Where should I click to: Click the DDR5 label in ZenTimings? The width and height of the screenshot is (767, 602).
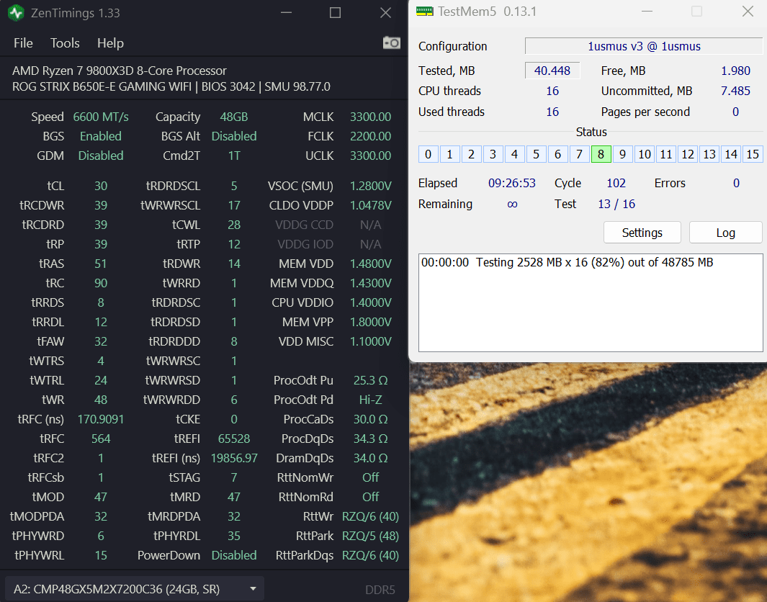point(380,590)
